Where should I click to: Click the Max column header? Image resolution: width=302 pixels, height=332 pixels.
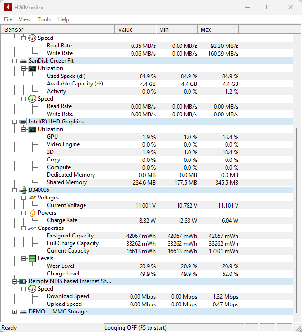pyautogui.click(x=217, y=30)
